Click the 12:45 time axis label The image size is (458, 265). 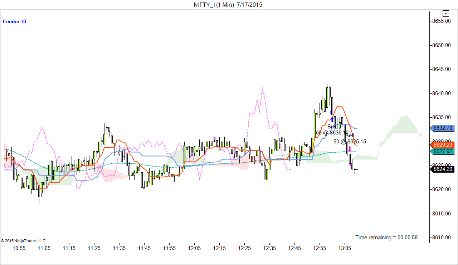coord(294,248)
